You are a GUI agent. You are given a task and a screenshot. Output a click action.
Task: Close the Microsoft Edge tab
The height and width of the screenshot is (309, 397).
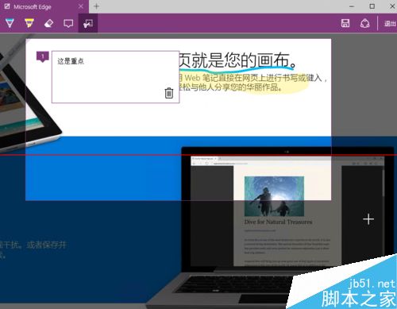[81, 6]
